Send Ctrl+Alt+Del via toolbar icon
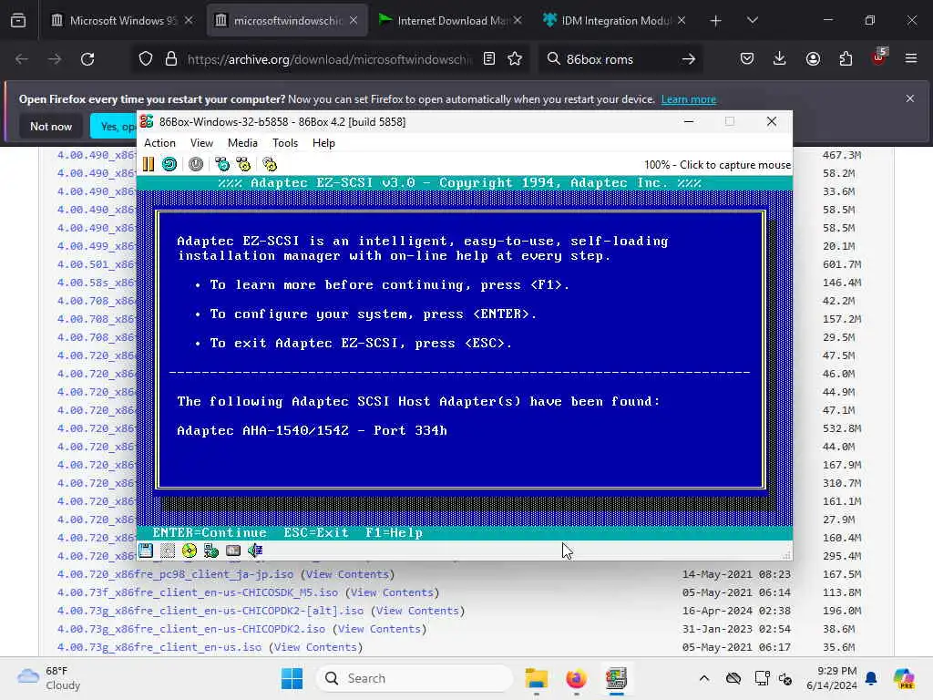This screenshot has width=933, height=700. [x=222, y=164]
